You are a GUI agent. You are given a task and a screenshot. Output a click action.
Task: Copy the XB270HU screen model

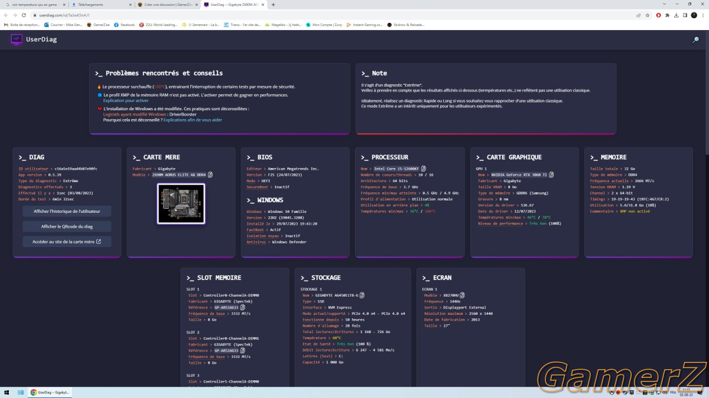pyautogui.click(x=463, y=295)
